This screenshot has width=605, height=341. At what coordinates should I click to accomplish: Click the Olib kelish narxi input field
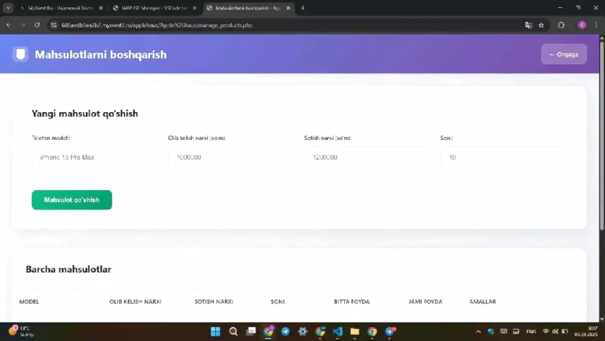pos(231,157)
